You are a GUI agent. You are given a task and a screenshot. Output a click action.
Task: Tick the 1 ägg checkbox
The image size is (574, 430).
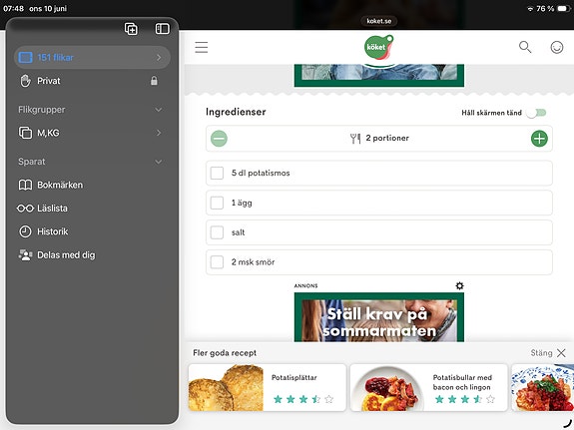point(217,203)
